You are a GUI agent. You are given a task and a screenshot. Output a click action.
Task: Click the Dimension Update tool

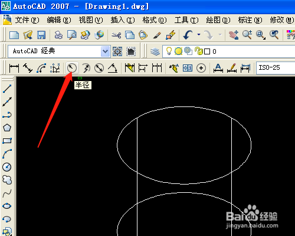click(245, 68)
